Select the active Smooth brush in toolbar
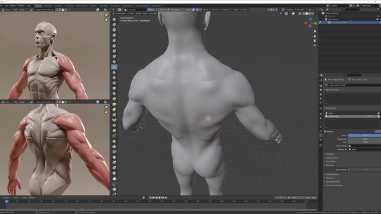This screenshot has width=381, height=214. tap(114, 67)
